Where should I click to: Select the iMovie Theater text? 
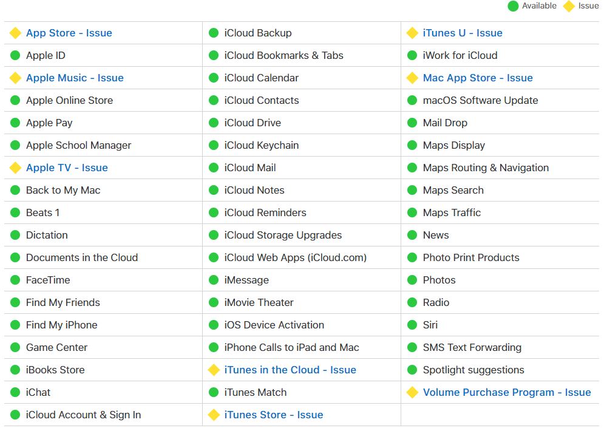(259, 302)
